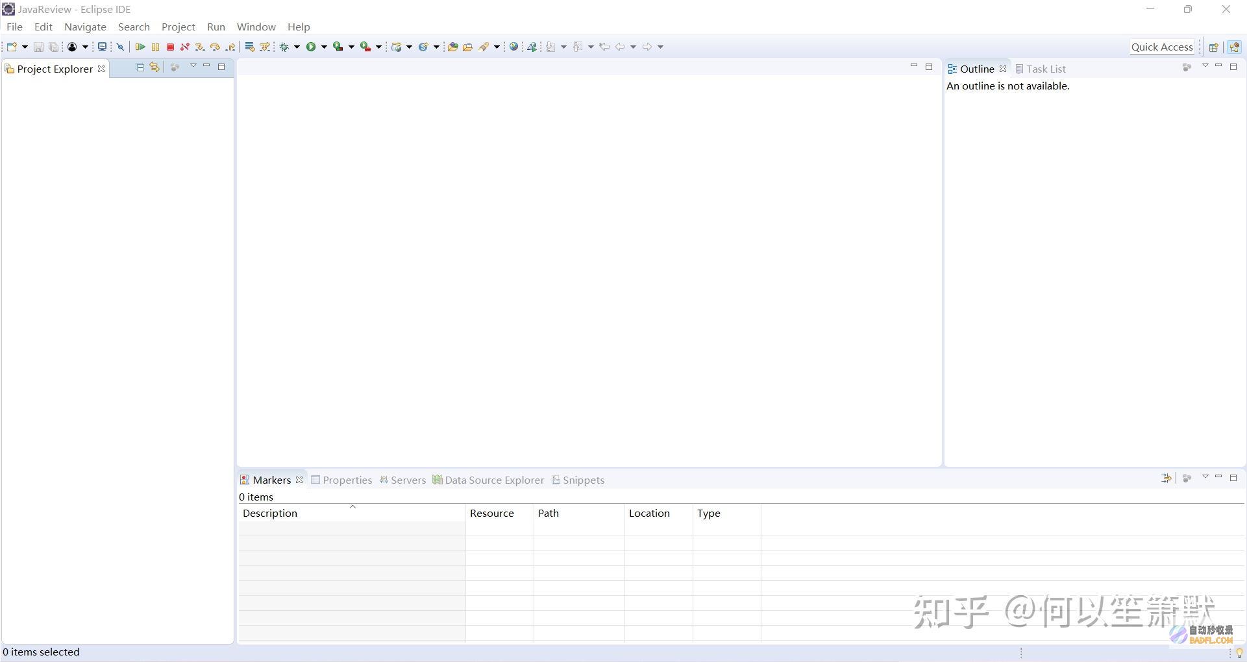Expand the Debug configurations dropdown arrow
The height and width of the screenshot is (662, 1247).
(297, 47)
